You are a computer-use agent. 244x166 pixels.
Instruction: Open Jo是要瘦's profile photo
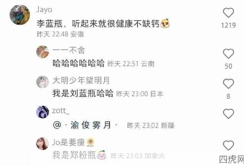click(x=43, y=144)
